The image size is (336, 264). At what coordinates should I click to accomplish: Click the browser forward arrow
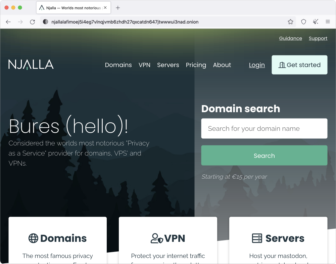[20, 22]
